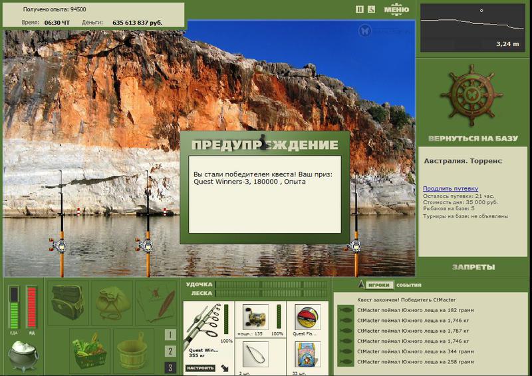The width and height of the screenshot is (532, 376).
Task: Click the bait package item
Action: point(308,355)
